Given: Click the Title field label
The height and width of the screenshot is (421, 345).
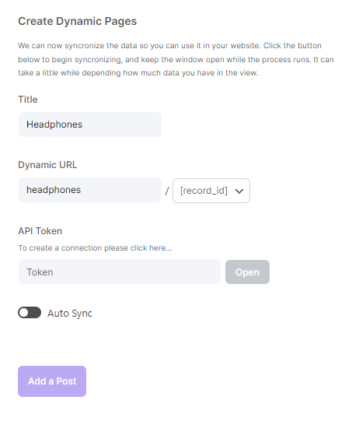Looking at the screenshot, I should click(x=28, y=100).
